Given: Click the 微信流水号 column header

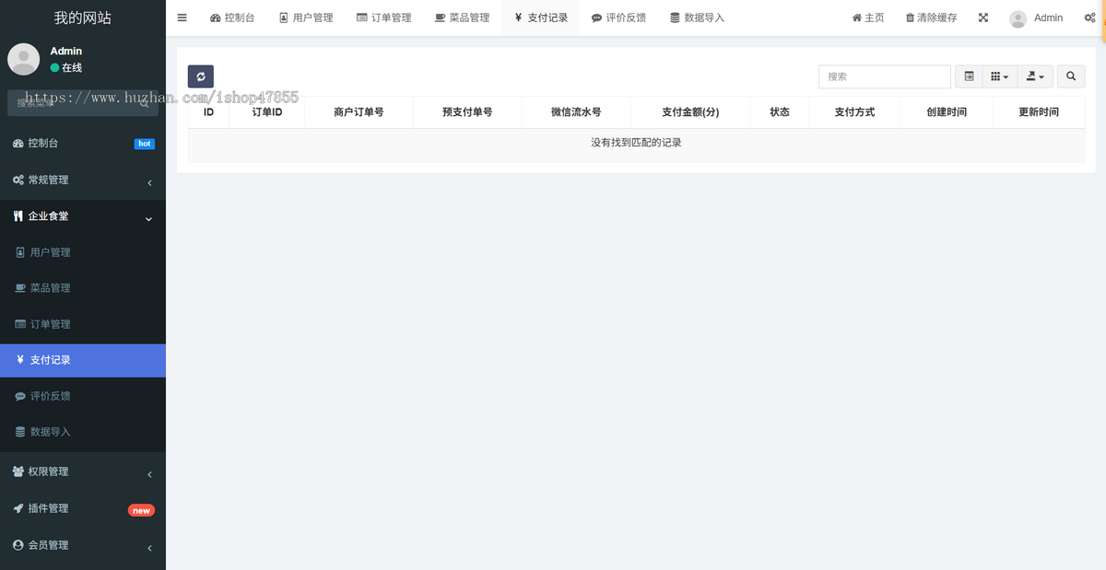Looking at the screenshot, I should click(576, 112).
